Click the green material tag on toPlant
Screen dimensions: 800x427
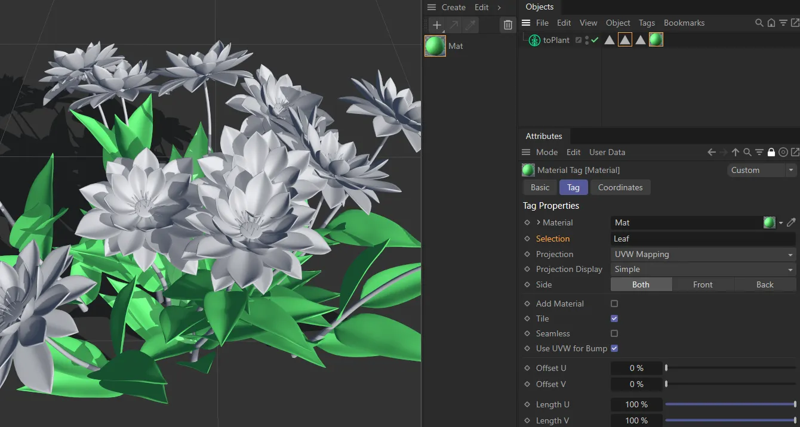[656, 39]
